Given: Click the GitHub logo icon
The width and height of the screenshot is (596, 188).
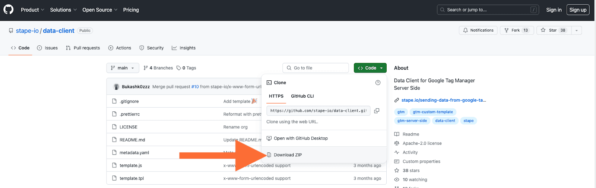Looking at the screenshot, I should (9, 10).
